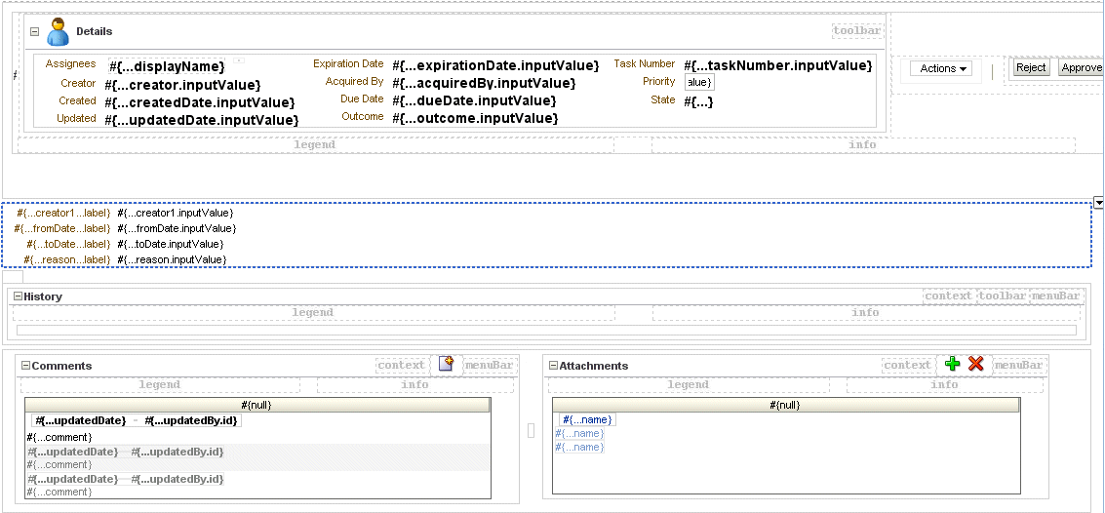Collapse the Attachments section
The height and width of the screenshot is (513, 1105).
[x=553, y=366]
